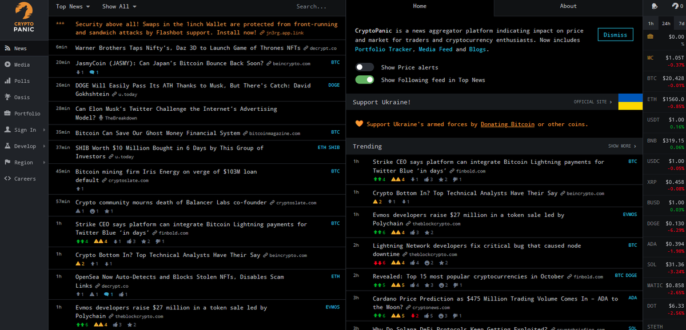686x330 pixels.
Task: Open the Top News dropdown
Action: (73, 6)
